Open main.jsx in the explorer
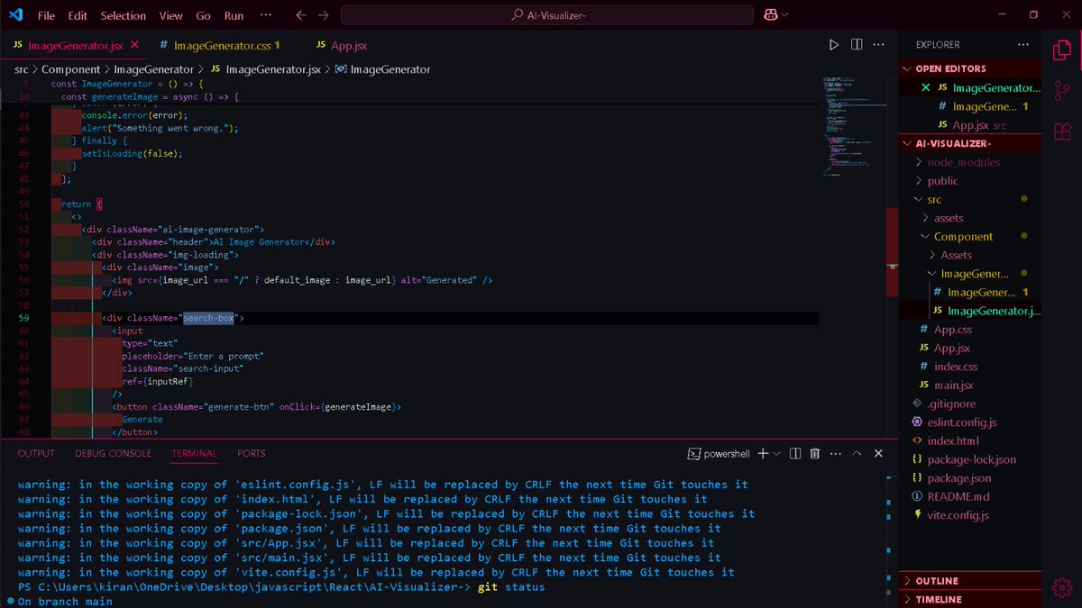The width and height of the screenshot is (1082, 608). click(954, 385)
